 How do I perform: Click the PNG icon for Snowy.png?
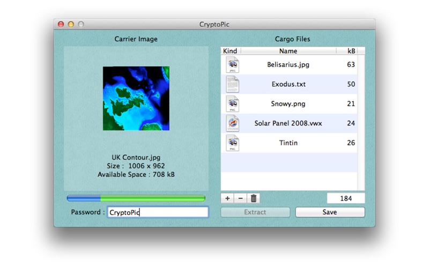click(233, 104)
